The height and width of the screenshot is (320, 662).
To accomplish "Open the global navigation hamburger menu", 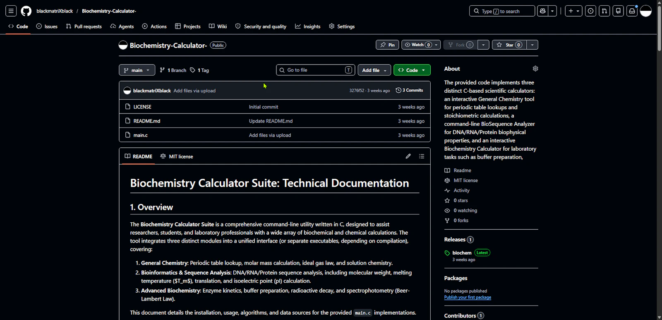I will pyautogui.click(x=11, y=11).
